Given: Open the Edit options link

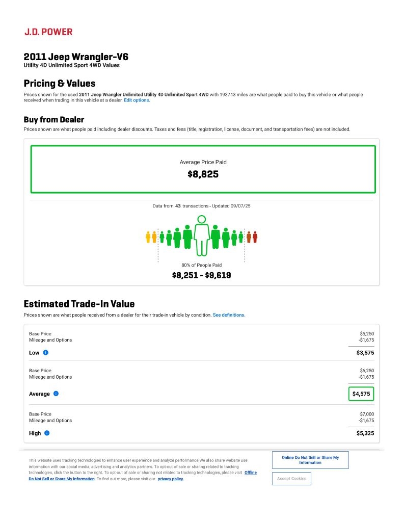Looking at the screenshot, I should 137,100.
